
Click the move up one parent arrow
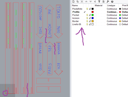95,2
